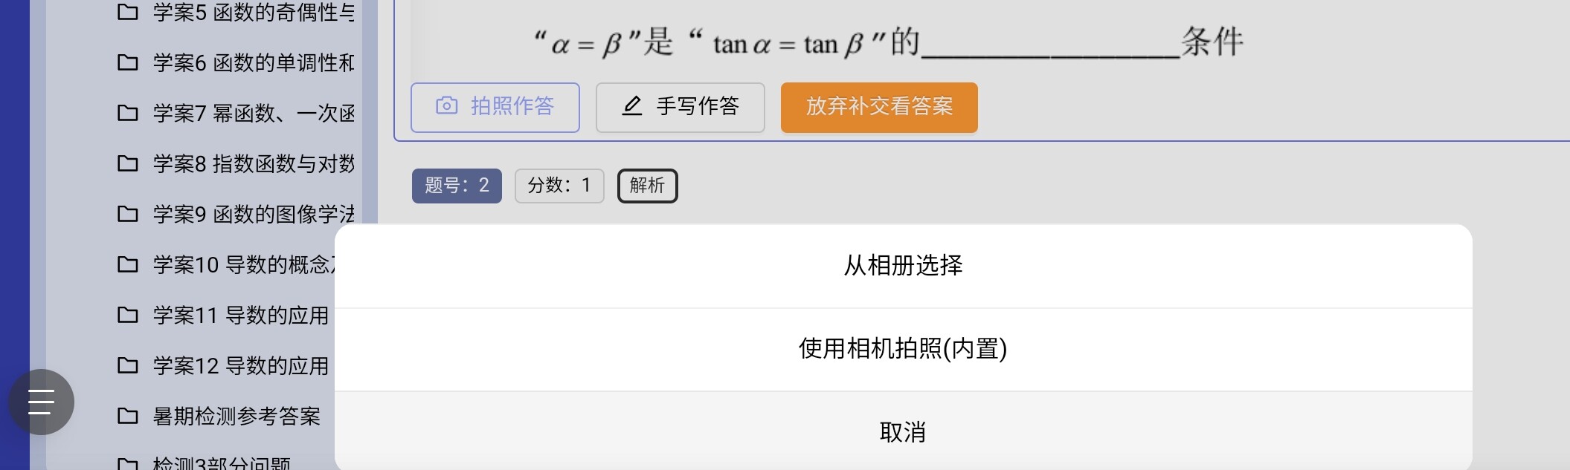Image resolution: width=1570 pixels, height=470 pixels.
Task: Open the 解析 panel
Action: [646, 186]
